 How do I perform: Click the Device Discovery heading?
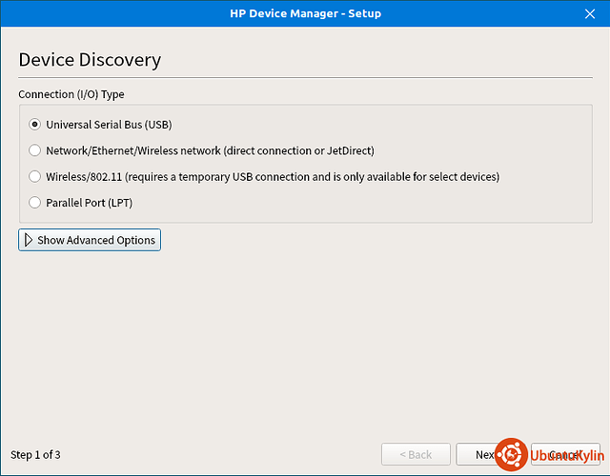90,60
